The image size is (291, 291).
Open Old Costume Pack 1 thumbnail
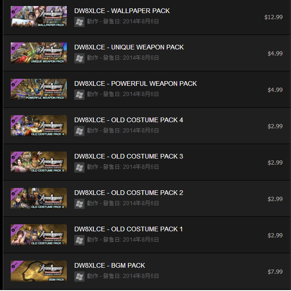39,235
